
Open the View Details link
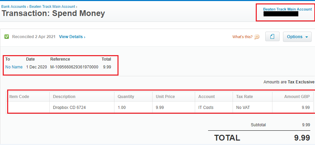pos(72,37)
